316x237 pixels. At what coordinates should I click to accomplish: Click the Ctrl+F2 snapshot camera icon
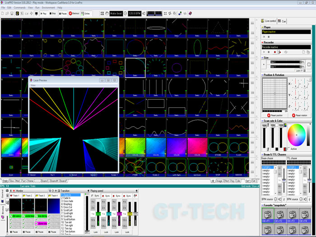[280, 214]
